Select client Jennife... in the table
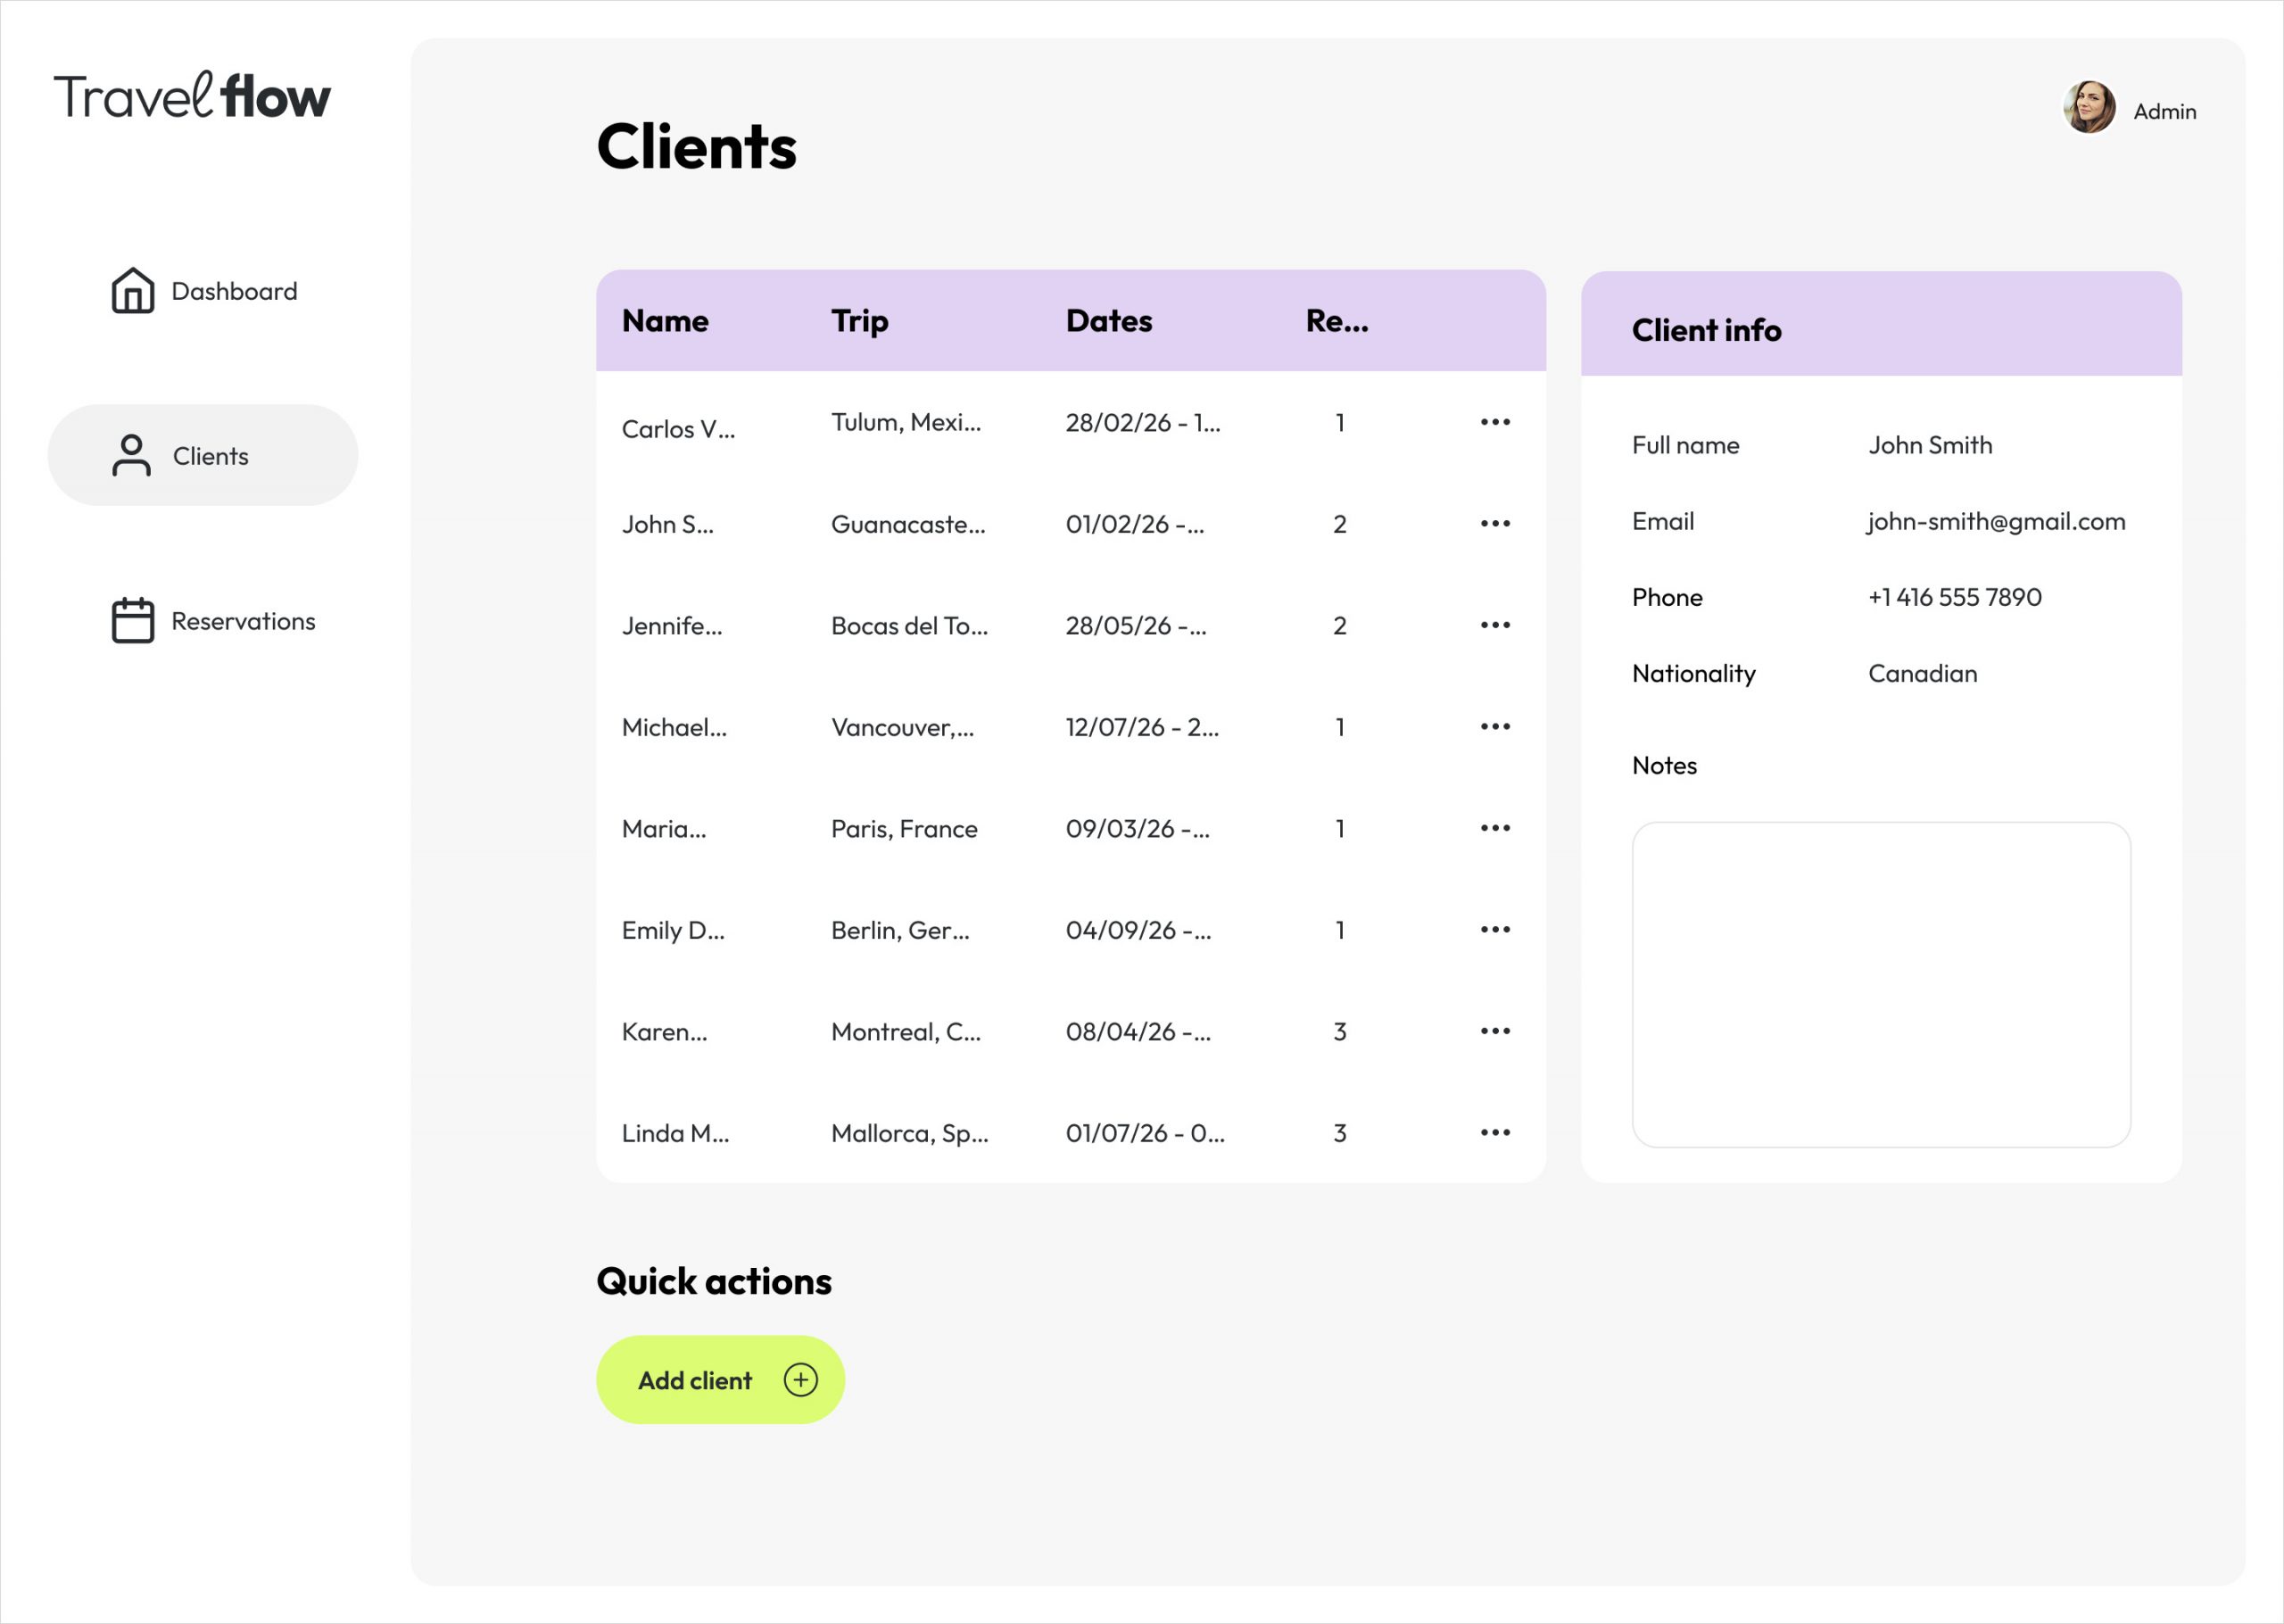This screenshot has width=2284, height=1624. [672, 626]
